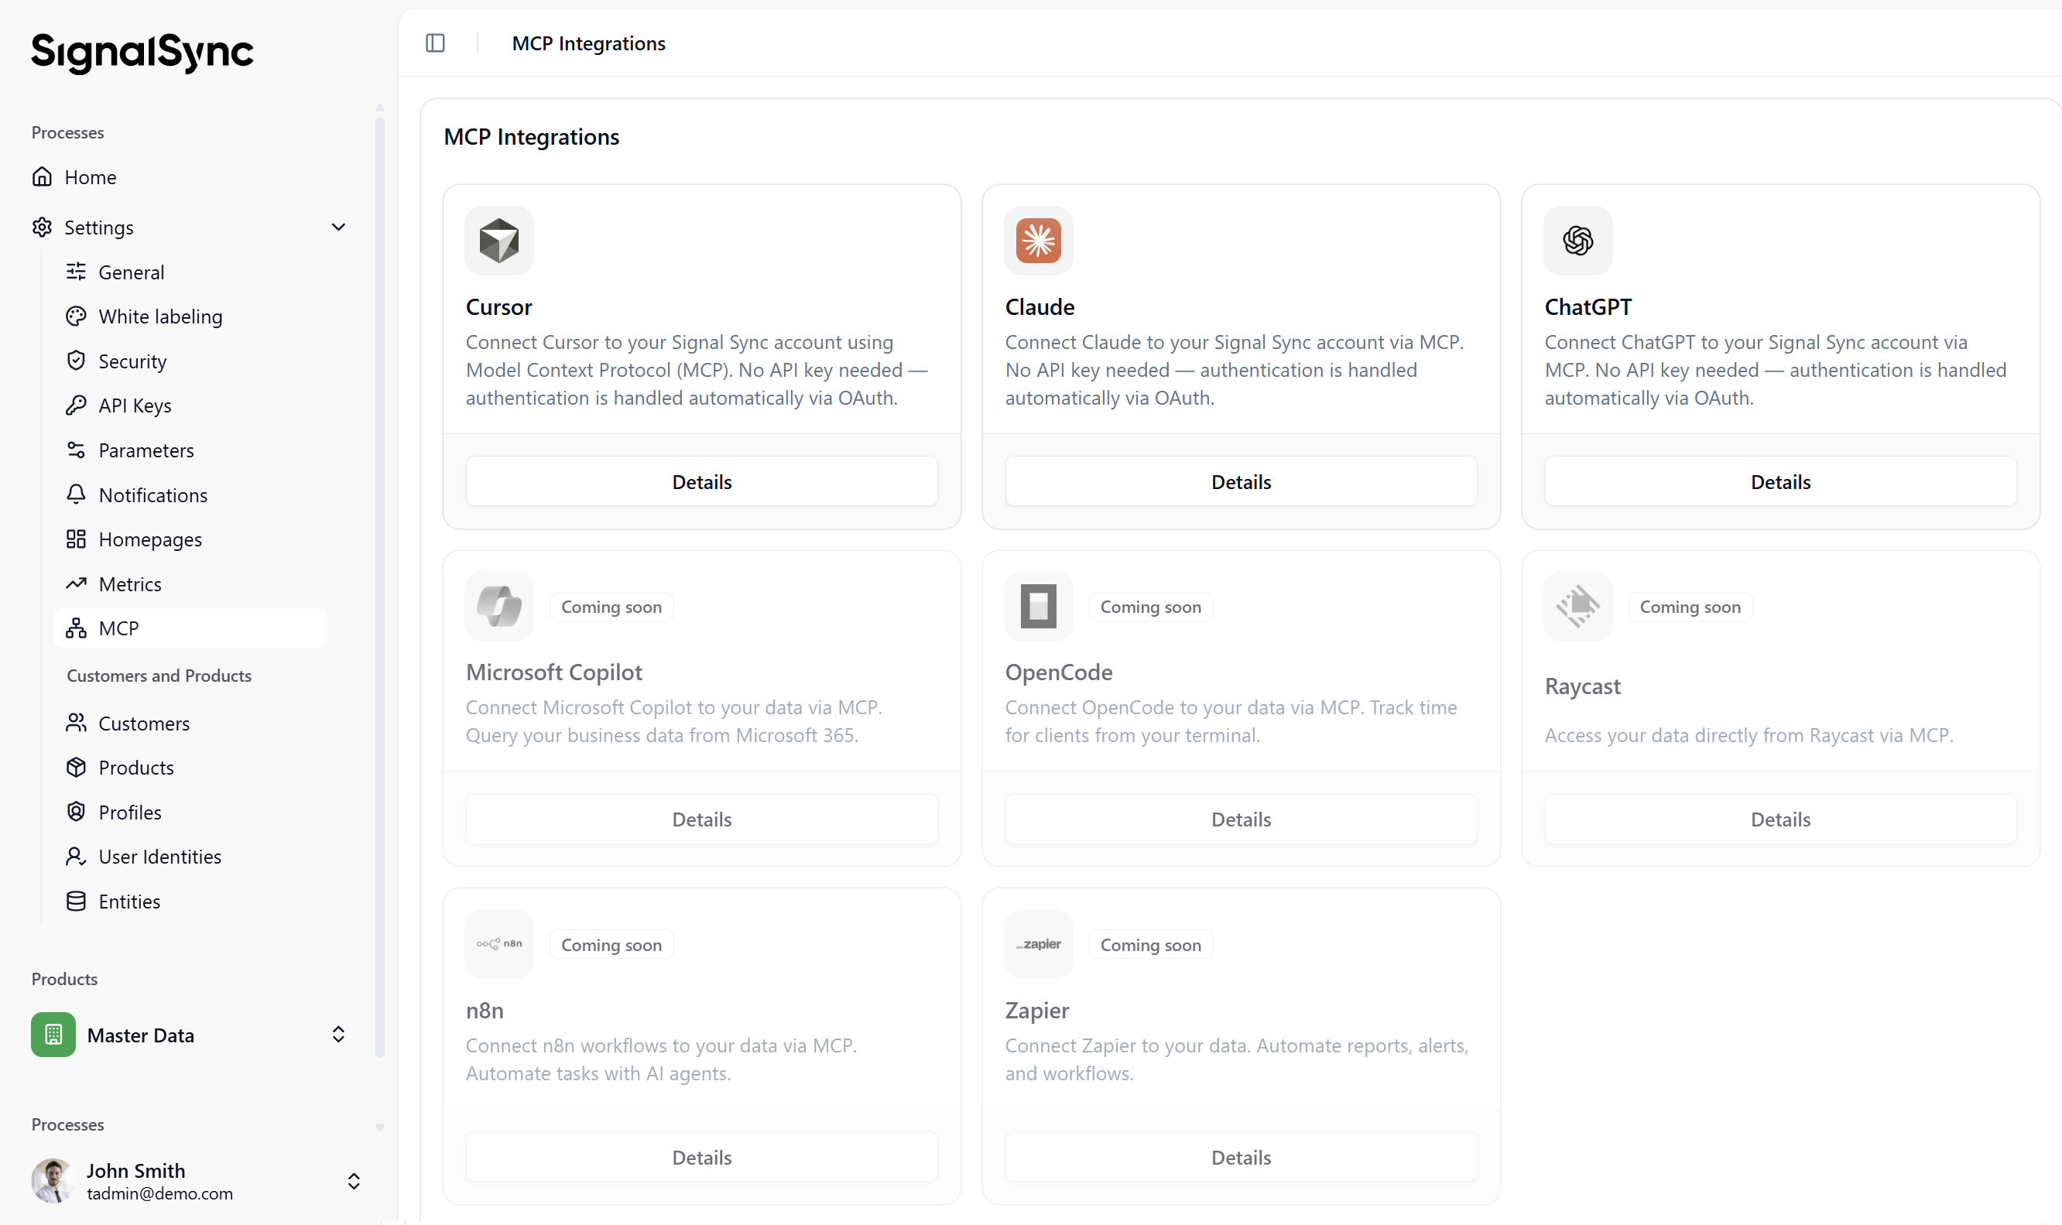Click the Notifications bell icon
Image resolution: width=2062 pixels, height=1225 pixels.
click(76, 494)
